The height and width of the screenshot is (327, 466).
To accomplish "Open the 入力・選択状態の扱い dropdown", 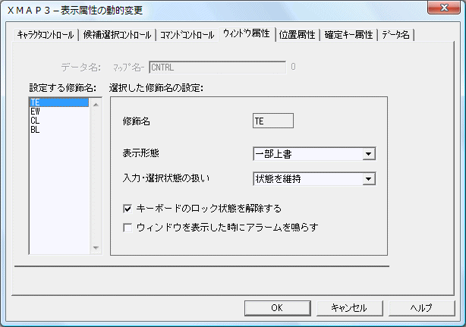I will point(369,180).
